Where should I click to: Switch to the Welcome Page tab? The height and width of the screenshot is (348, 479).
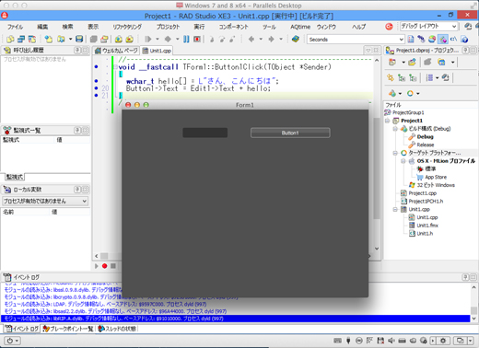click(116, 51)
